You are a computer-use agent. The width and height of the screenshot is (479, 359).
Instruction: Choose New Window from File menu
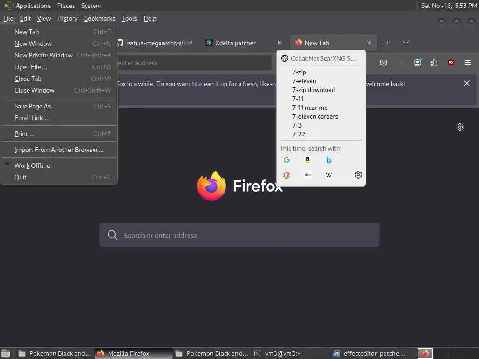[x=59, y=43]
